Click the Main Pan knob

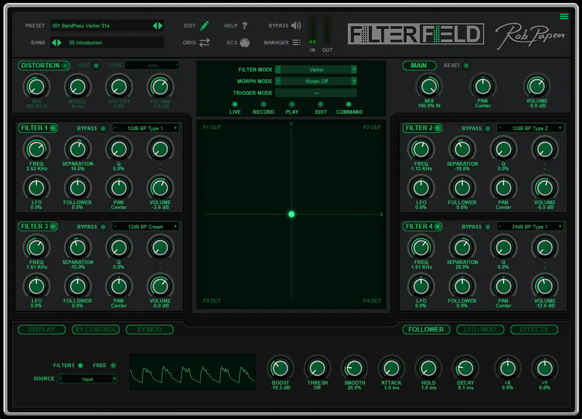click(x=483, y=86)
